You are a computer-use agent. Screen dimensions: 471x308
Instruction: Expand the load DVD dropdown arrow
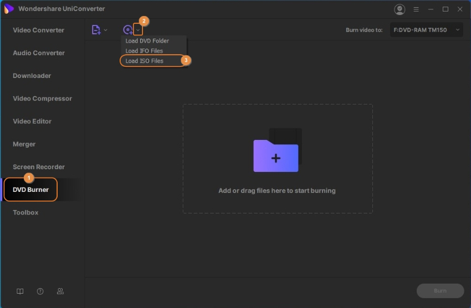coord(138,30)
